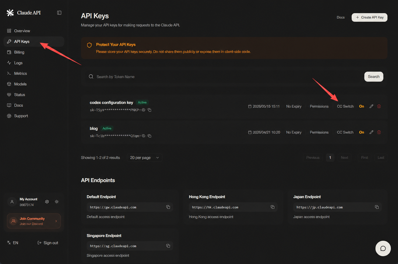Viewport: 398px width, 264px height.
Task: Change language from EN
Action: (13, 243)
